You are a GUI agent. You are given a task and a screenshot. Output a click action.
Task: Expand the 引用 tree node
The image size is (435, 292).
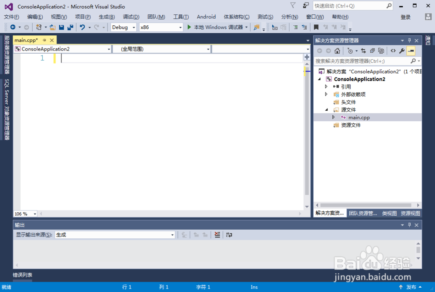[326, 87]
